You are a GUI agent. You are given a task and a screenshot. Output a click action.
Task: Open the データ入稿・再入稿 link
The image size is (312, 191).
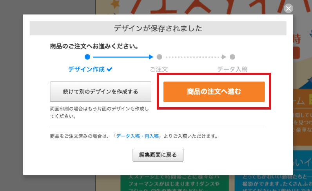point(138,136)
